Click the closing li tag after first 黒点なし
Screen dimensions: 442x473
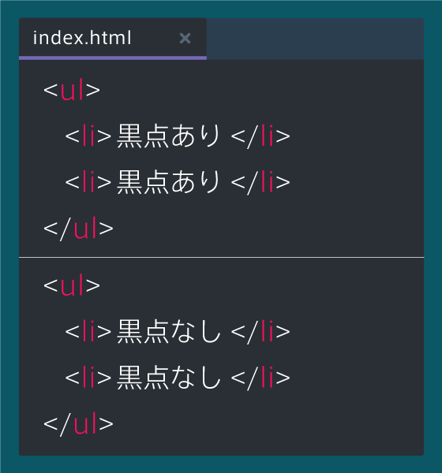pyautogui.click(x=260, y=332)
